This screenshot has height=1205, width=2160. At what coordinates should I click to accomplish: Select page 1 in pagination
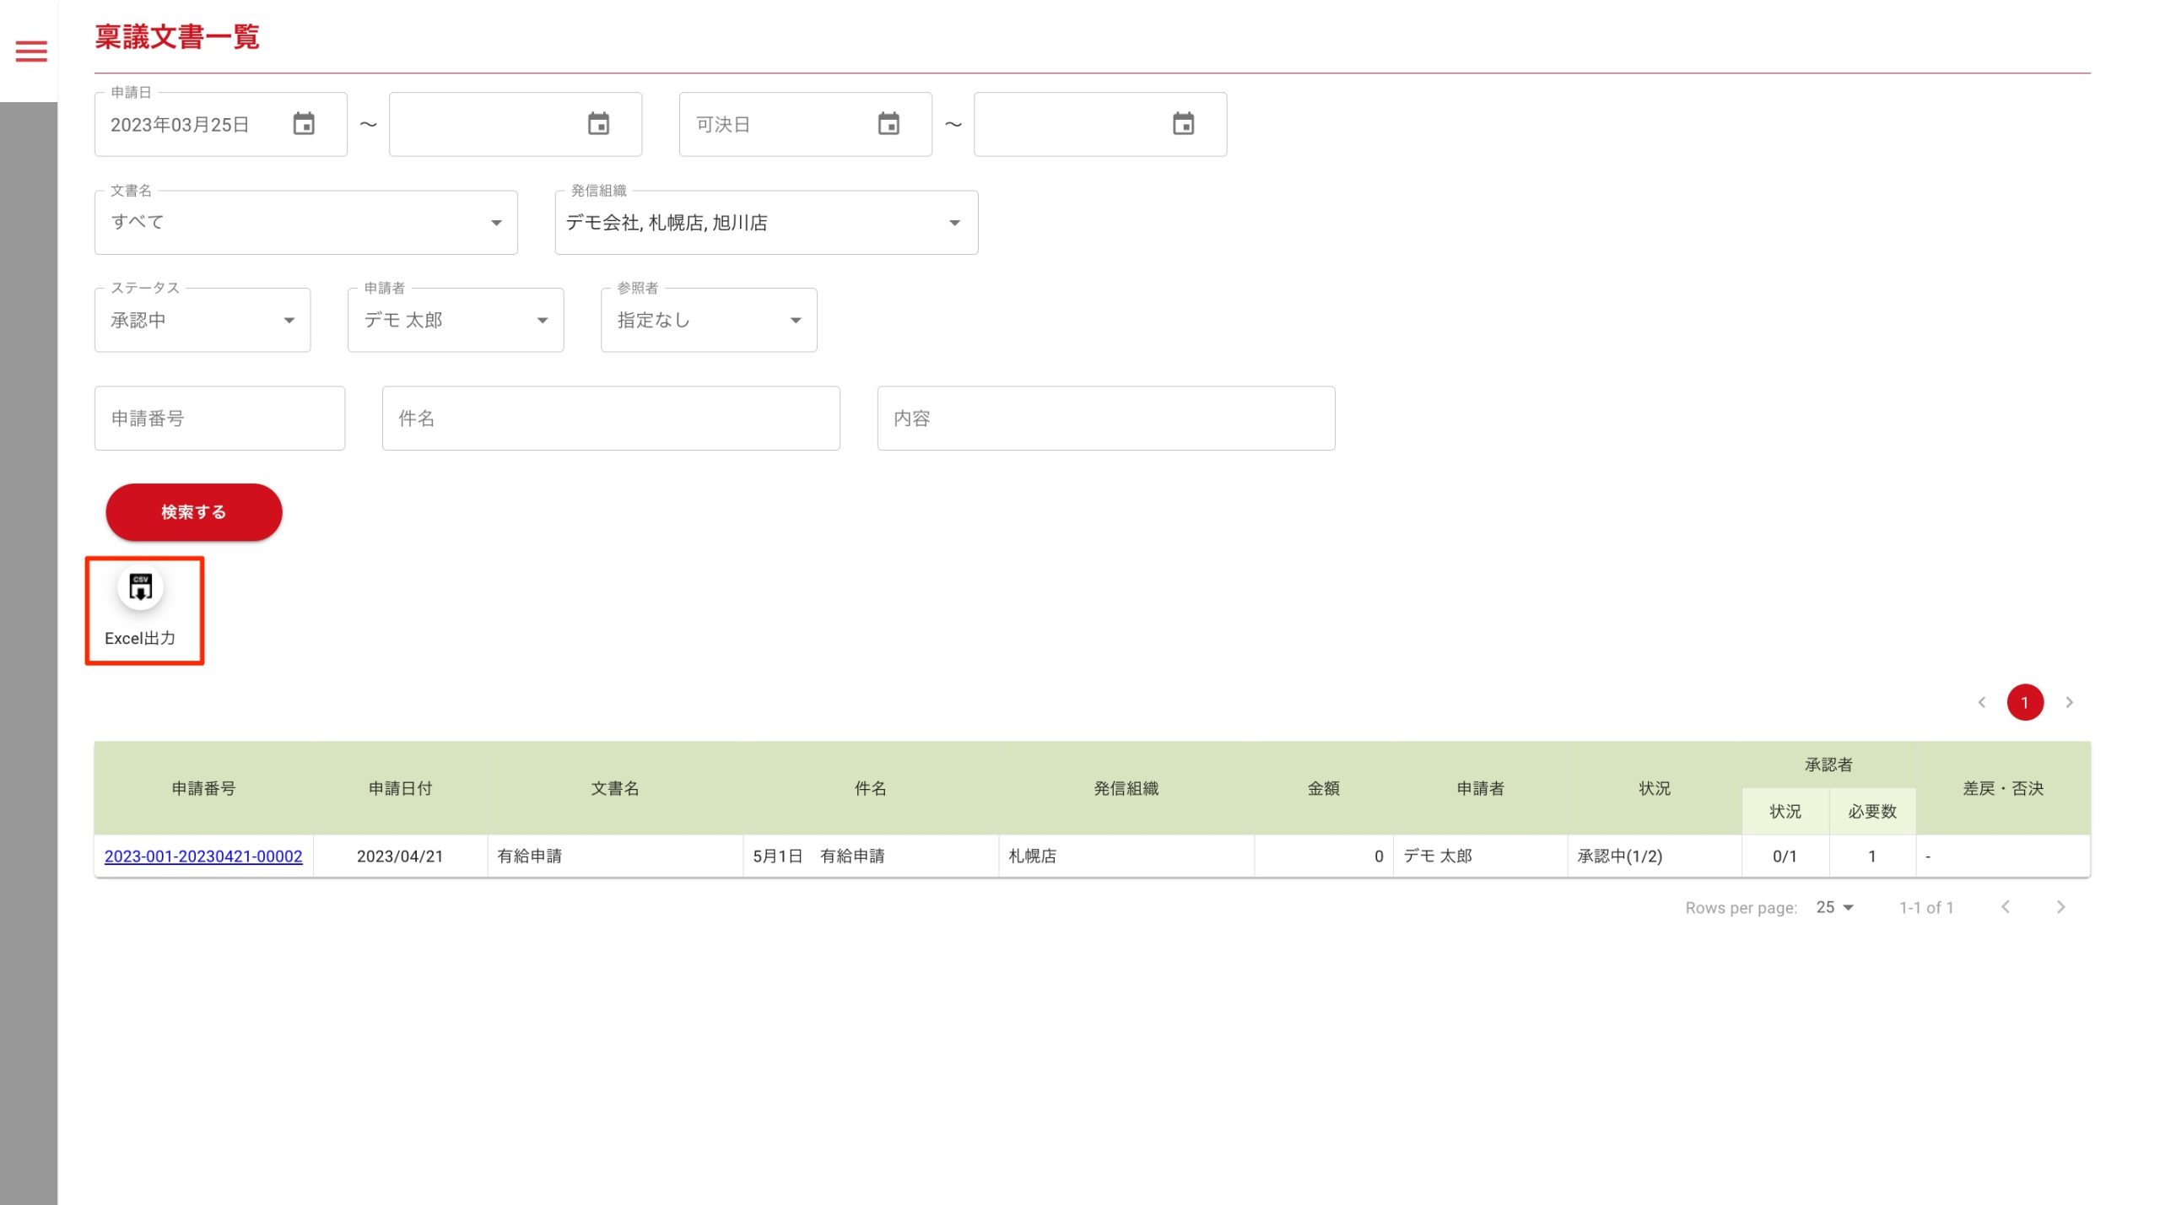tap(2024, 702)
